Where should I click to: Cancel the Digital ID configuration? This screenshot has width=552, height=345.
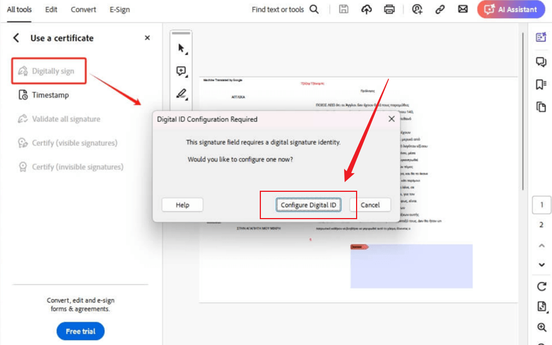coord(371,204)
